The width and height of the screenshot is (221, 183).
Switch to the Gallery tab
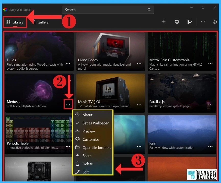click(40, 22)
